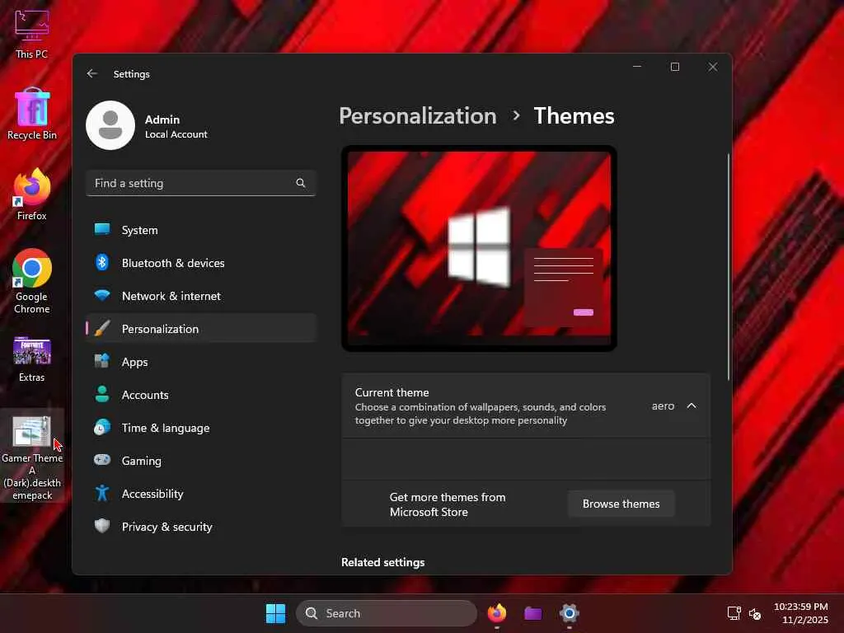This screenshot has width=844, height=633.
Task: Click the Apps icon in sidebar
Action: (x=102, y=361)
